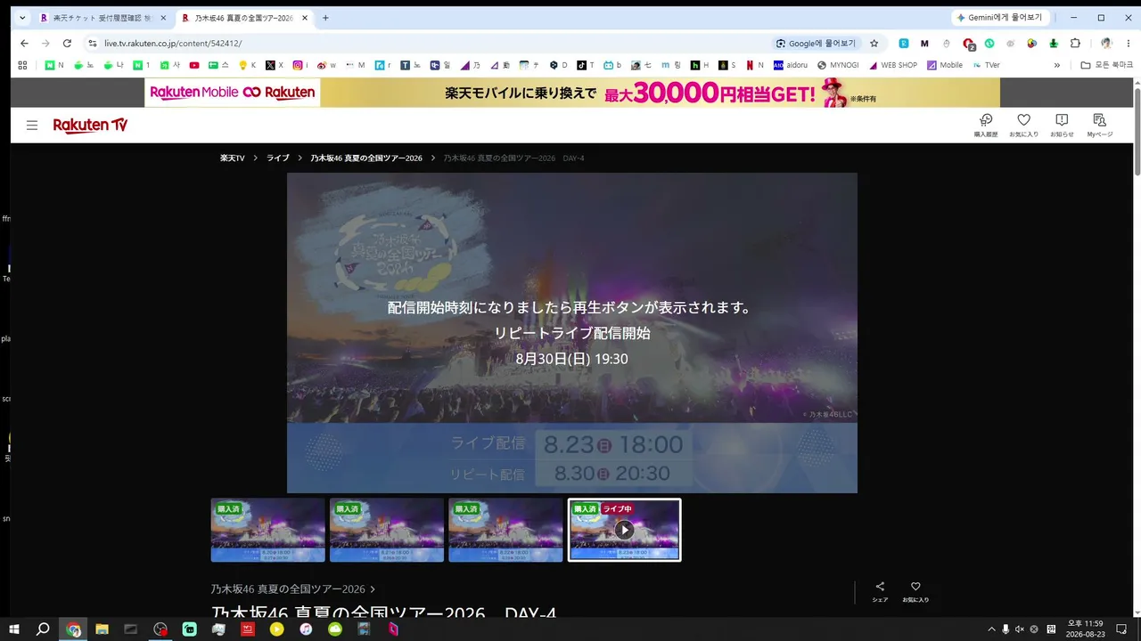
Task: Open a new browser tab
Action: click(x=325, y=18)
